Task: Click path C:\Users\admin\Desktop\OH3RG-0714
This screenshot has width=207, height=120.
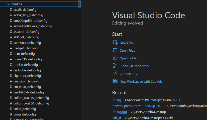Action: (153, 100)
